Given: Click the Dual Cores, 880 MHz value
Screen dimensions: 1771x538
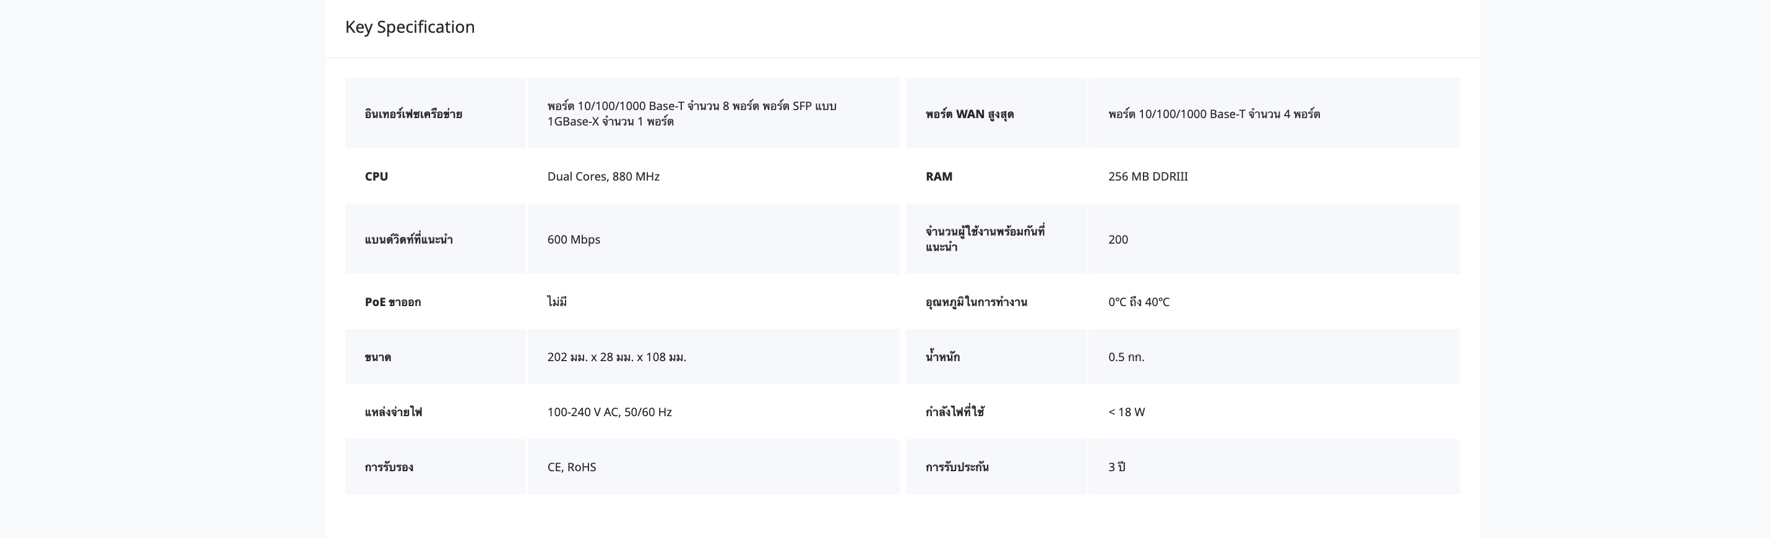Looking at the screenshot, I should [x=603, y=177].
